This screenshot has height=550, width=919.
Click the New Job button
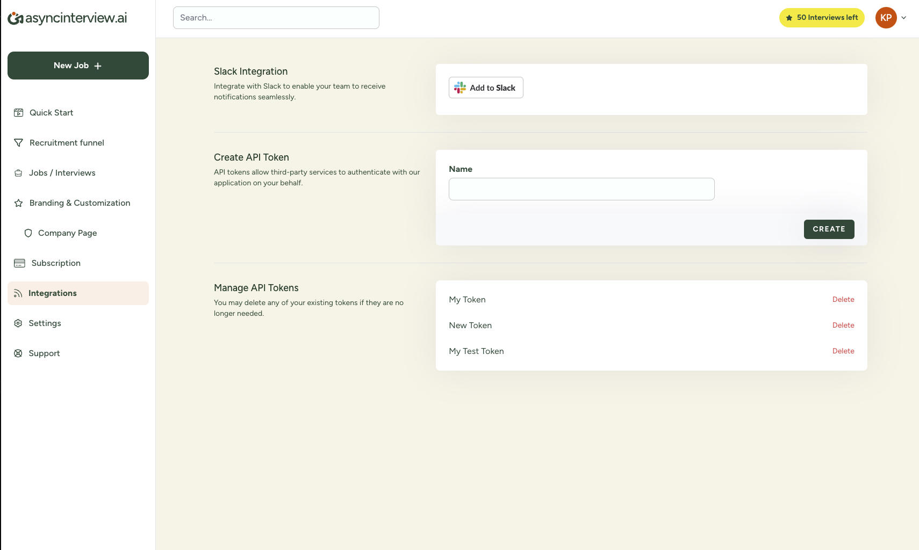coord(78,66)
